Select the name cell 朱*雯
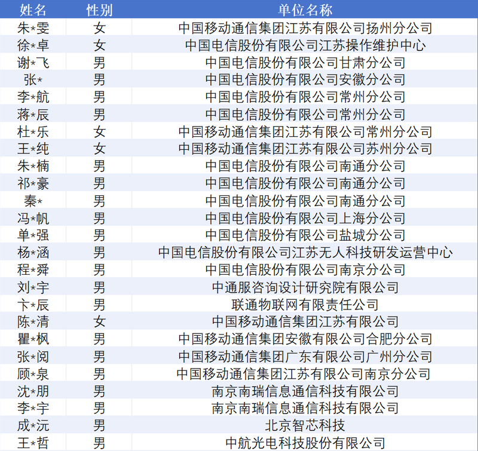The image size is (478, 451). (x=33, y=28)
